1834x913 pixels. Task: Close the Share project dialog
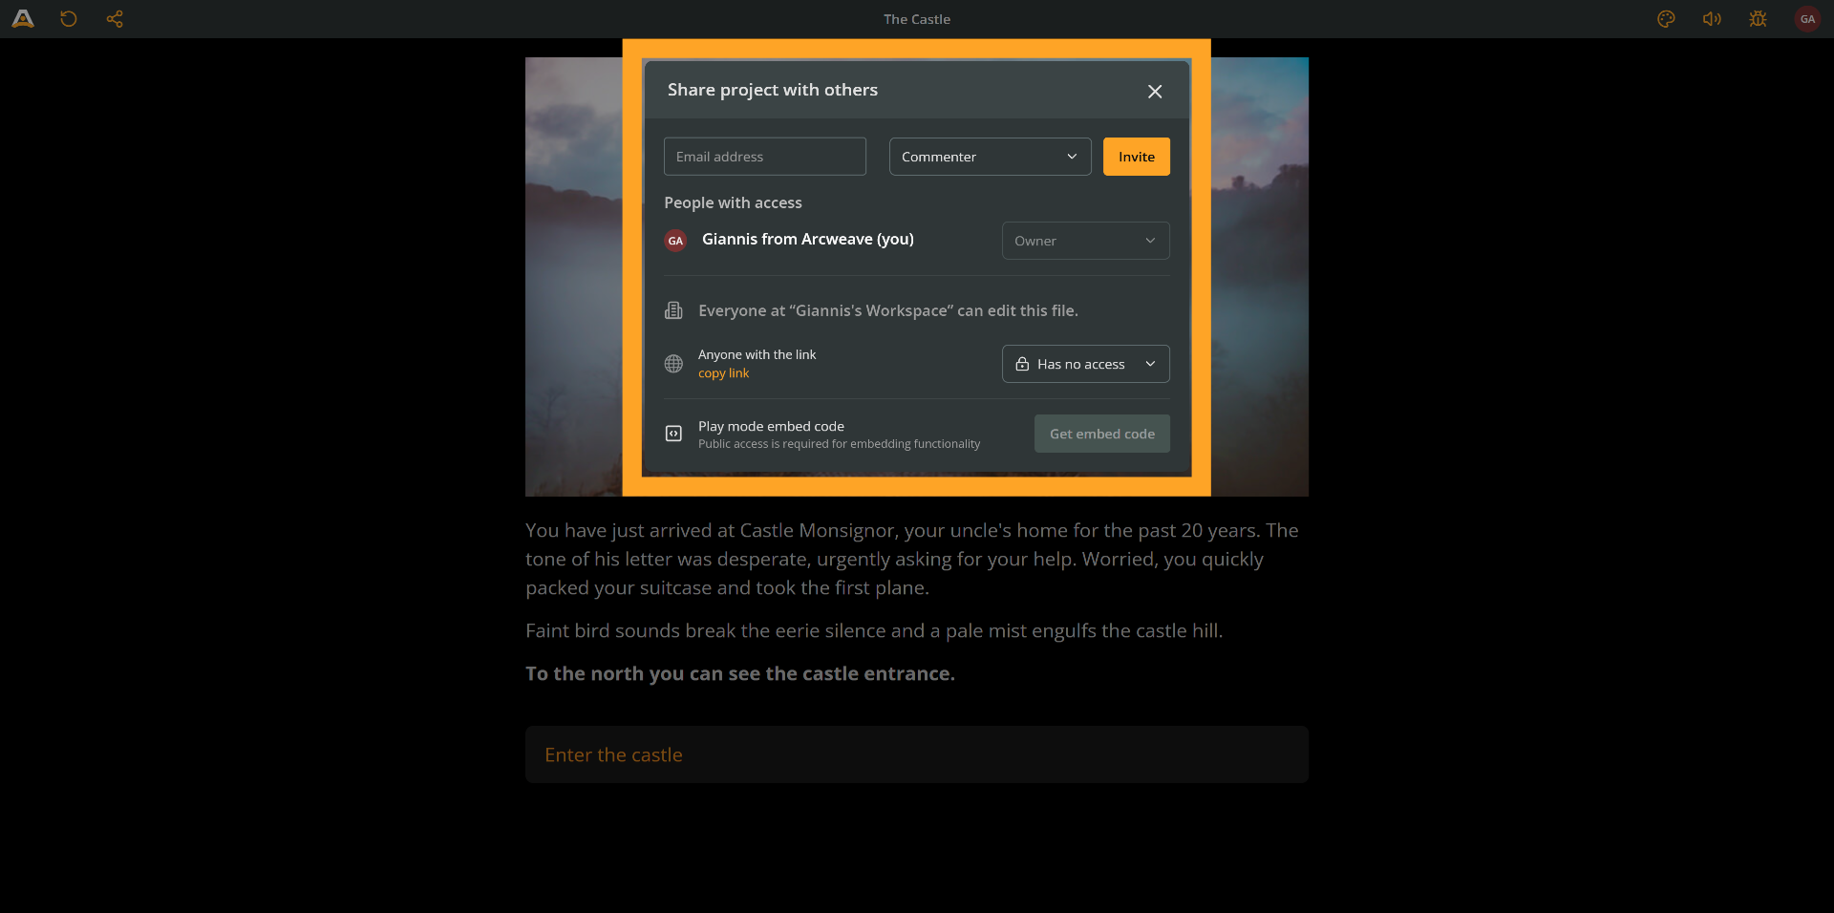point(1154,91)
